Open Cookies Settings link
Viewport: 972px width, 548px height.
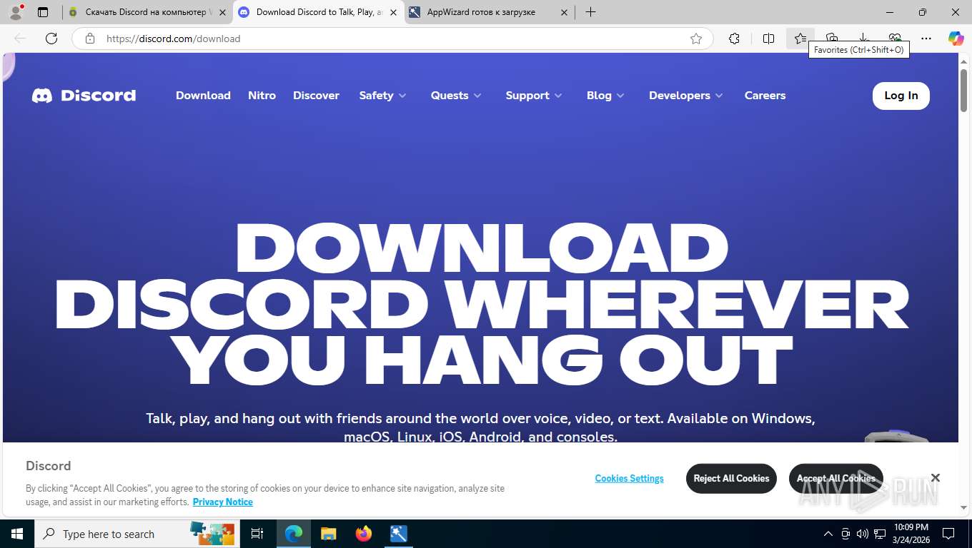(629, 478)
